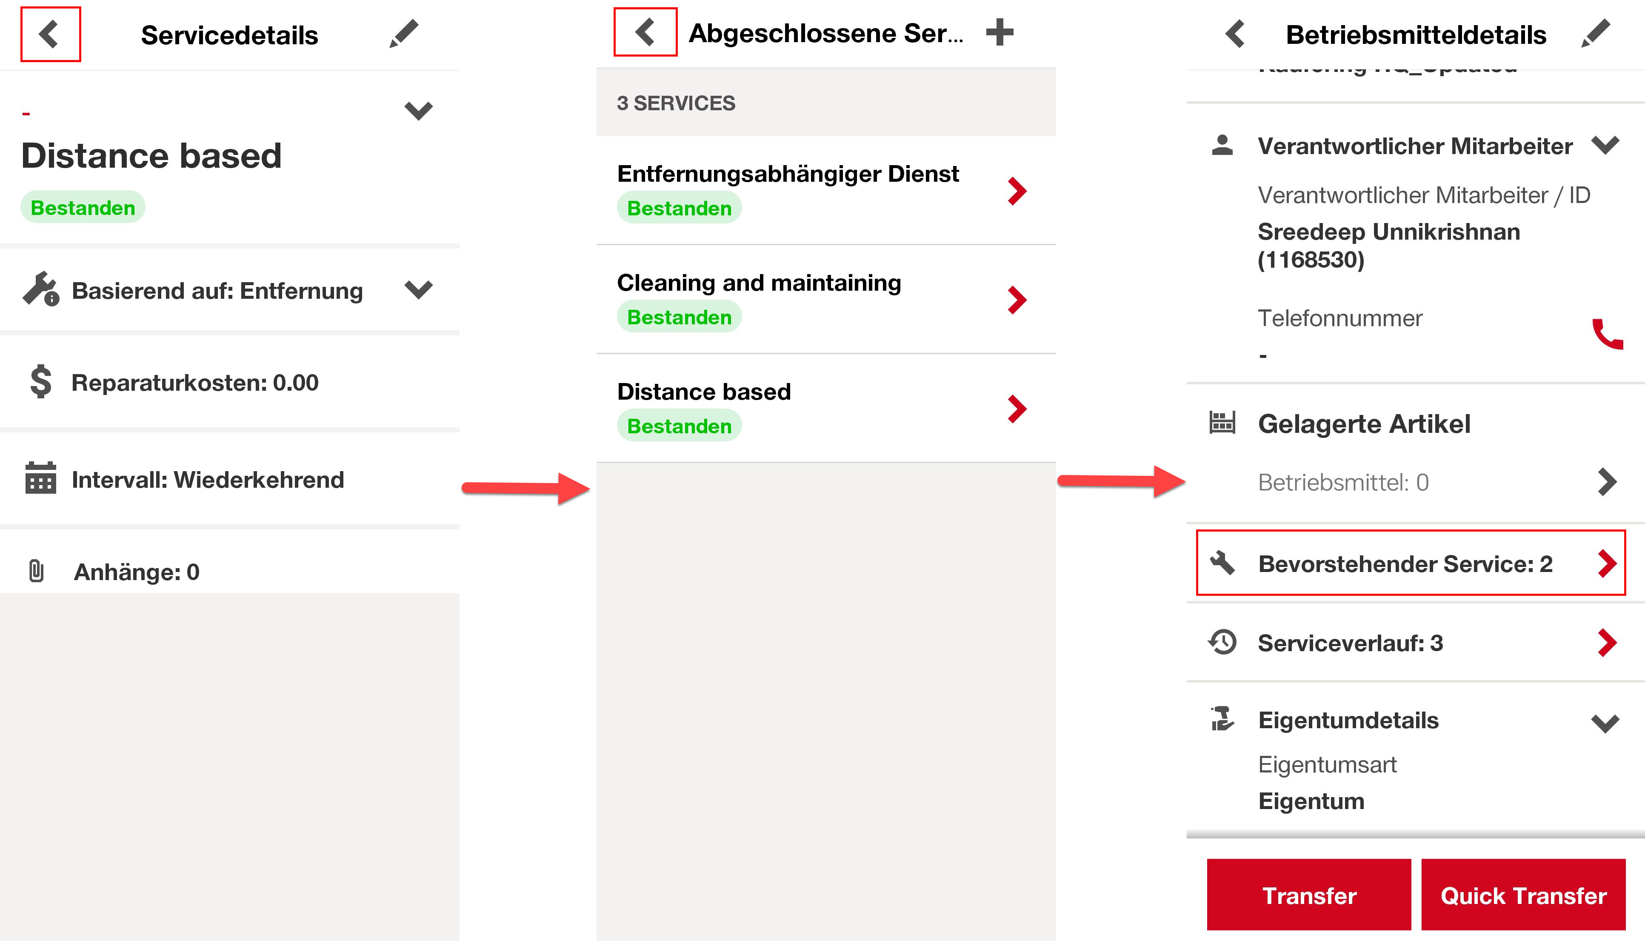
Task: Edit service details with pencil icon
Action: pos(404,34)
